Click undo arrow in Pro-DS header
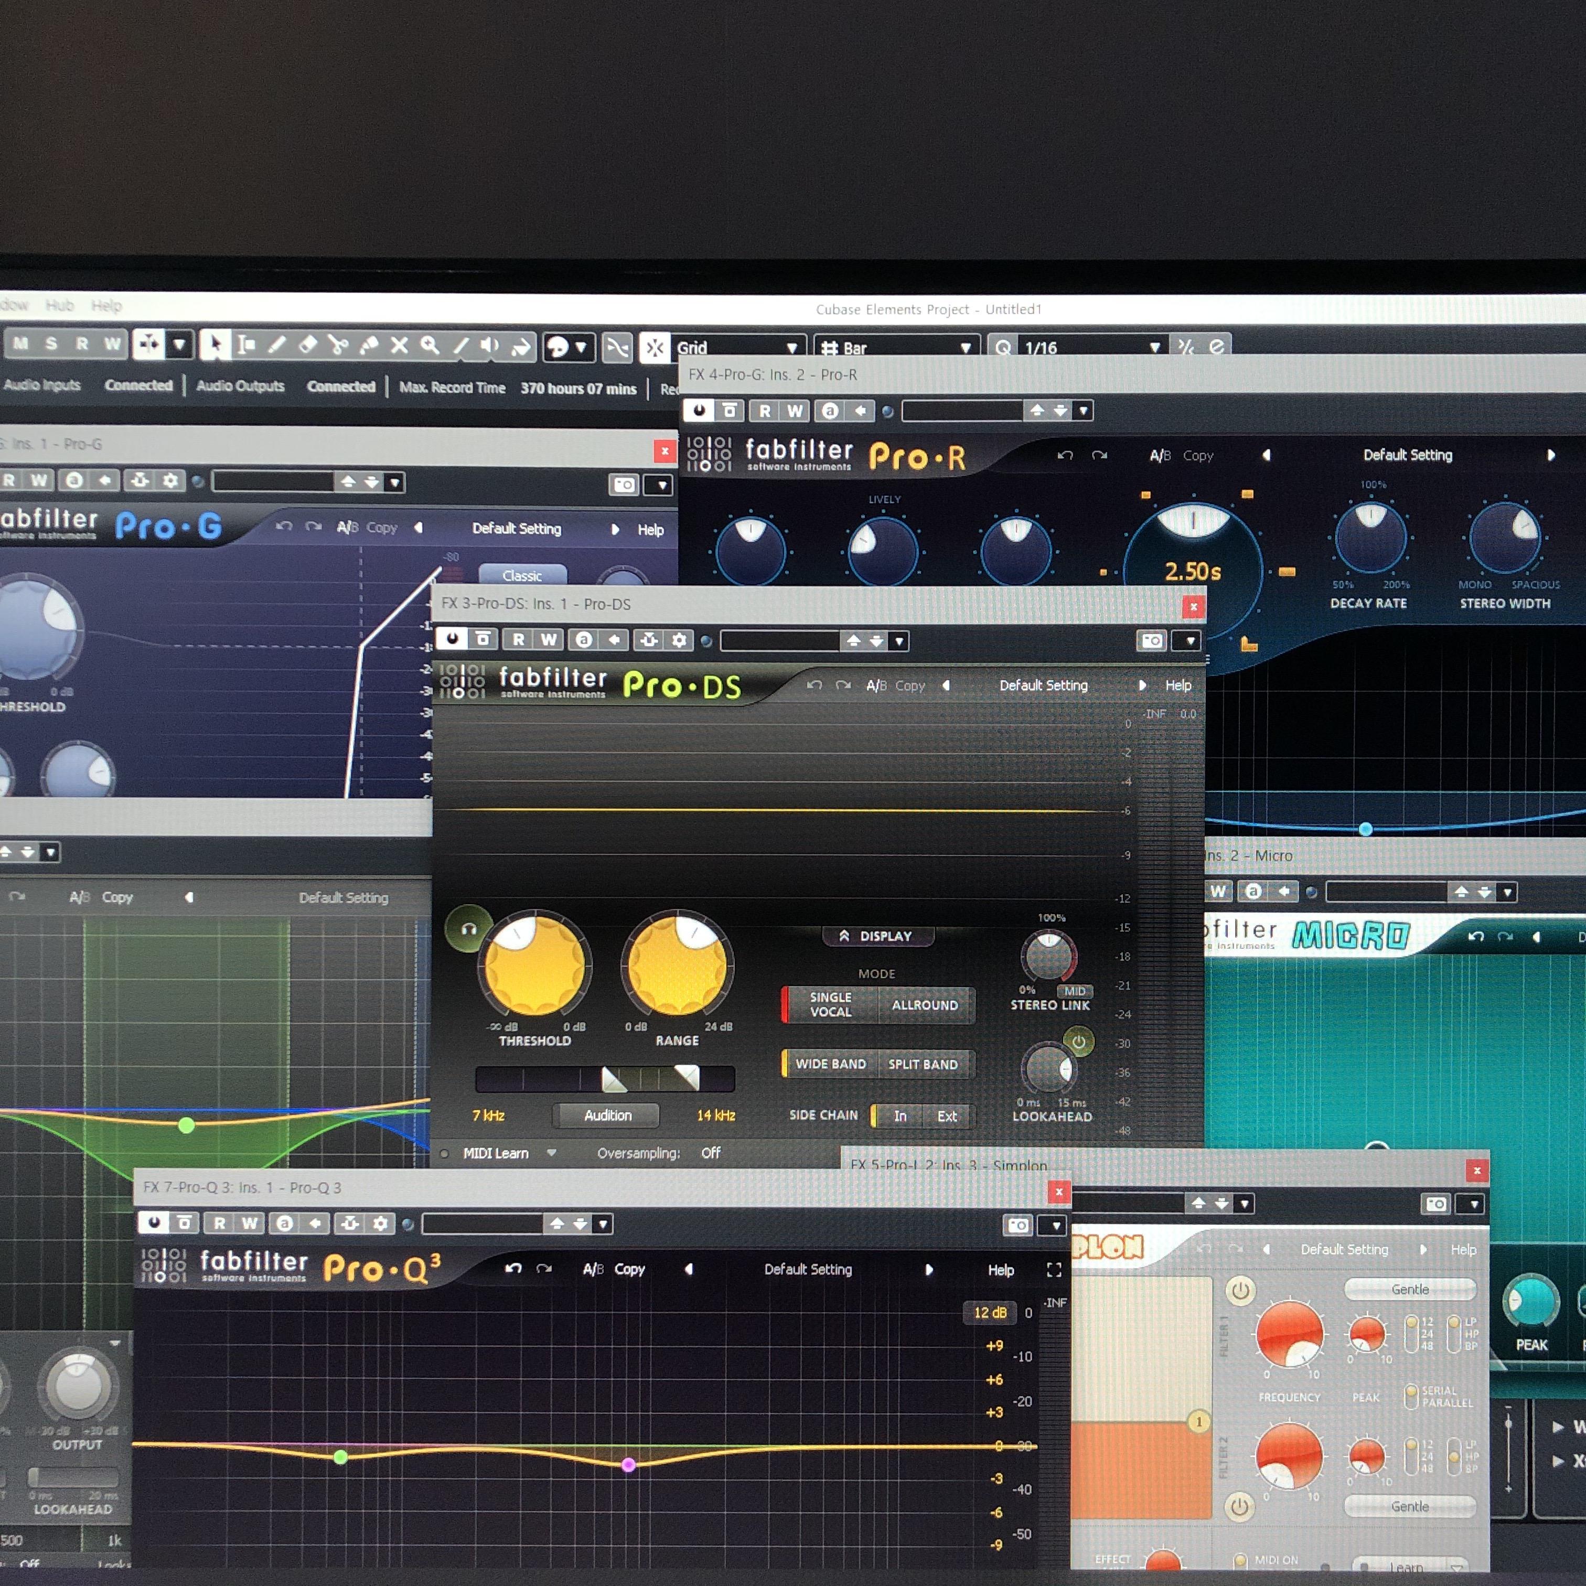 pyautogui.click(x=813, y=684)
